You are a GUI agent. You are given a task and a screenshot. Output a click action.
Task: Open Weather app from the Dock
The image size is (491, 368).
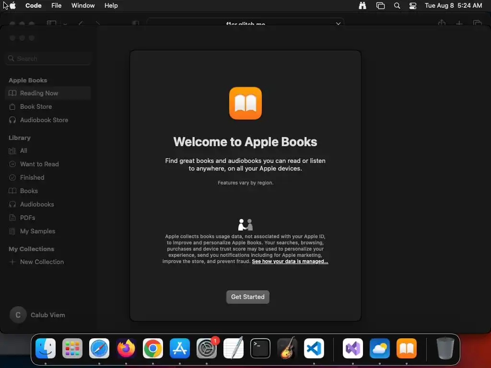380,348
